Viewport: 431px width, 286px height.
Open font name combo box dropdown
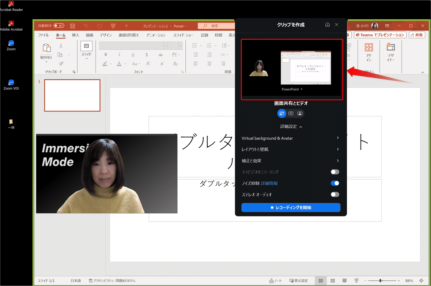pyautogui.click(x=165, y=46)
